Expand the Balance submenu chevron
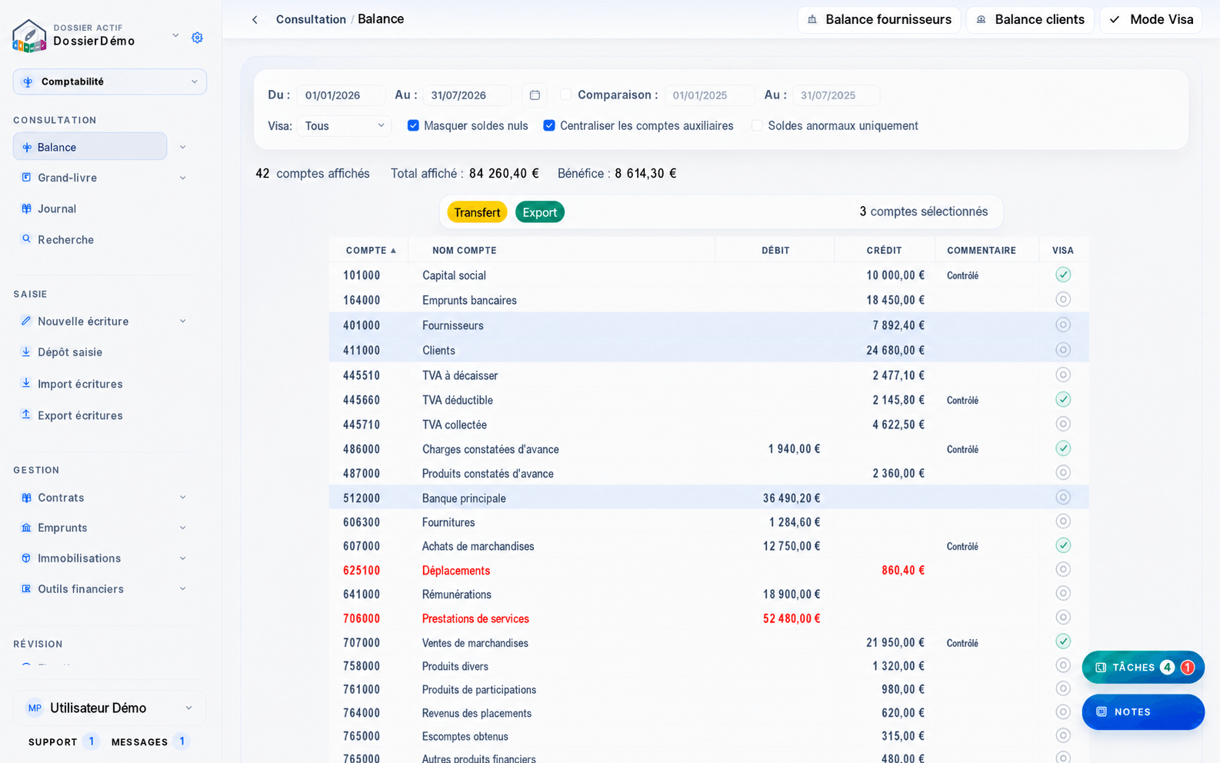Viewport: 1220px width, 763px height. click(x=183, y=147)
